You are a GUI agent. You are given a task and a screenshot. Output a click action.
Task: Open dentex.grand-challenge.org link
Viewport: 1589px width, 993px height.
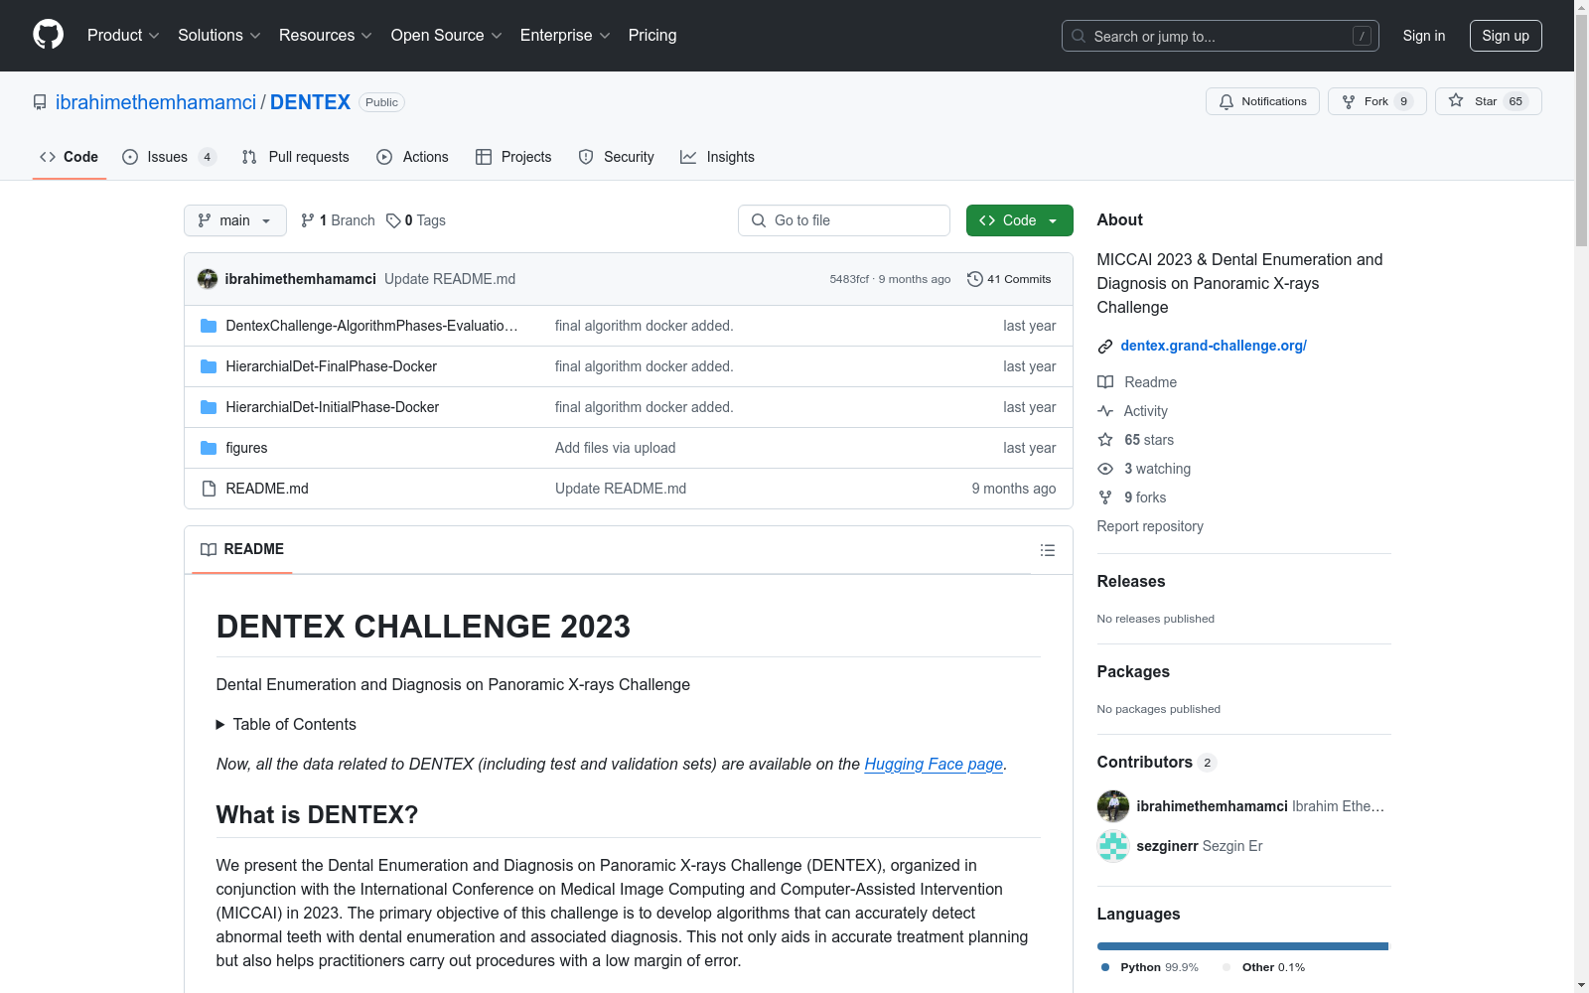click(x=1214, y=346)
